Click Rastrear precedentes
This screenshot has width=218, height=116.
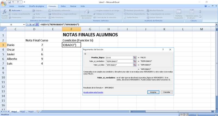coord(134,10)
